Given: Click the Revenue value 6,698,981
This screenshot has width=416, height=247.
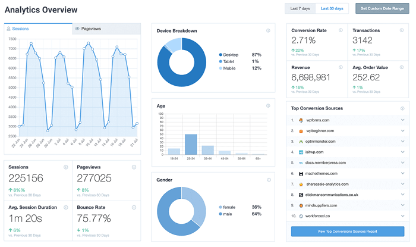Looking at the screenshot, I should 311,77.
